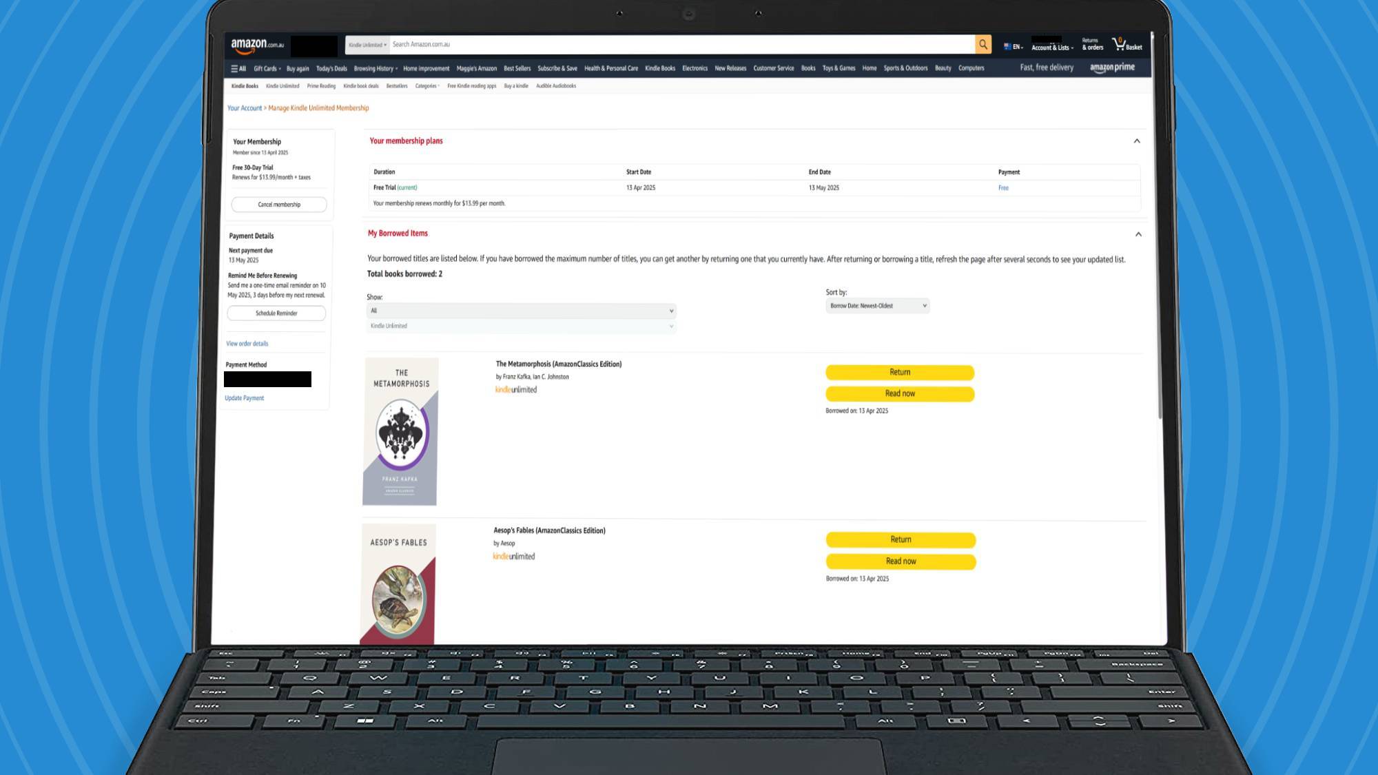The width and height of the screenshot is (1378, 775).
Task: Click Your Account breadcrumb link
Action: [245, 108]
